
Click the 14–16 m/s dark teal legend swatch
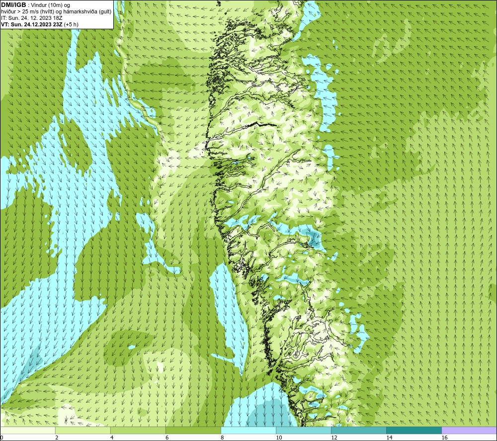(x=414, y=430)
